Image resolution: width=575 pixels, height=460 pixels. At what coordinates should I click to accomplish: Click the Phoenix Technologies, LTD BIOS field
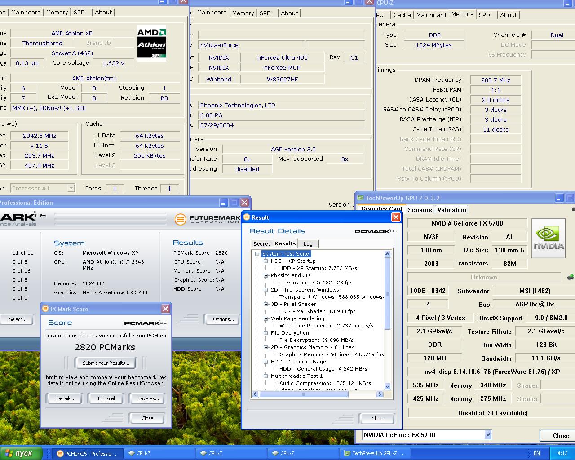point(281,105)
